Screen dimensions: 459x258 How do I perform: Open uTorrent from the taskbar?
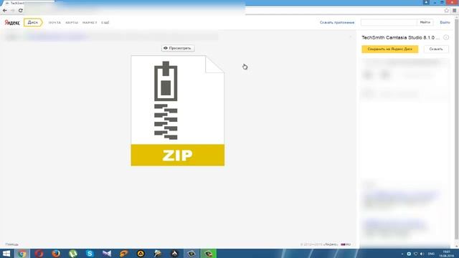[x=73, y=253]
